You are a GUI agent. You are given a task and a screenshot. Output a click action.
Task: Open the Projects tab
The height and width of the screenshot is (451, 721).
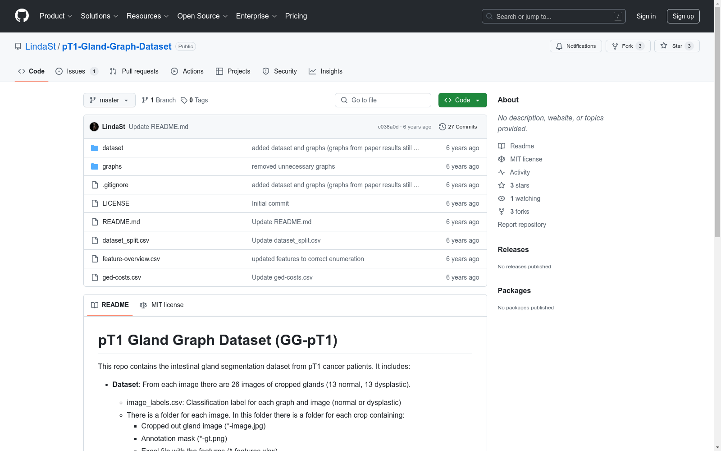click(233, 71)
